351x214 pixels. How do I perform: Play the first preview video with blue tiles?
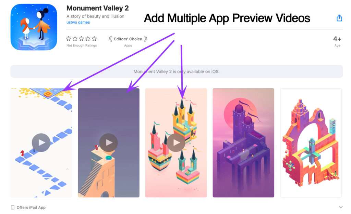pos(41,143)
